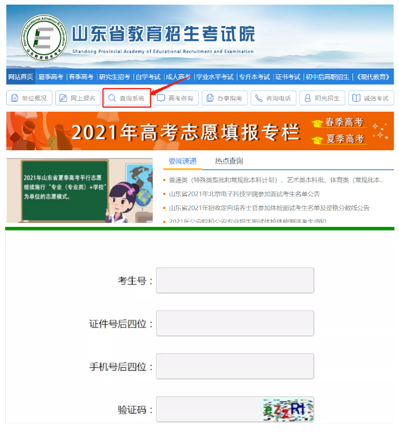This screenshot has height=433, width=399.
Task: Select 研究生招考 in the navigation bar
Action: pos(114,77)
